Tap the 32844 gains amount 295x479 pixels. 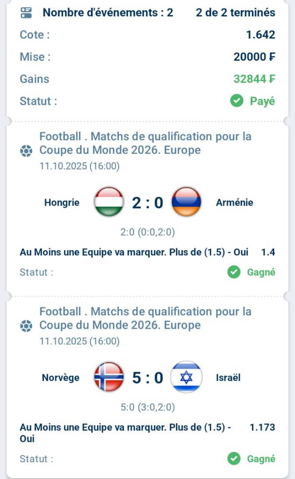[x=254, y=79]
